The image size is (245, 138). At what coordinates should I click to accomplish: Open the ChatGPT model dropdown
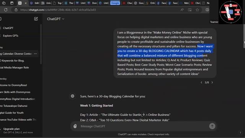pyautogui.click(x=56, y=19)
